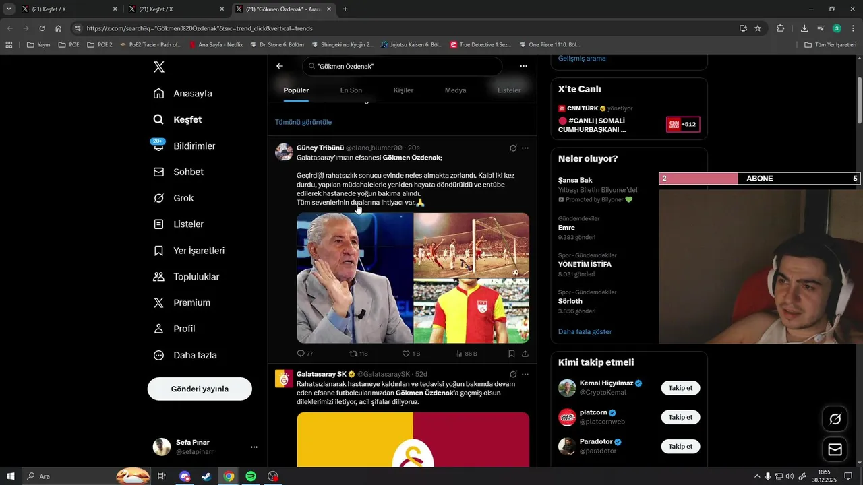Screen dimensions: 863x485
Task: Open account menu dots beside Sefa Pınar
Action: pos(254,447)
